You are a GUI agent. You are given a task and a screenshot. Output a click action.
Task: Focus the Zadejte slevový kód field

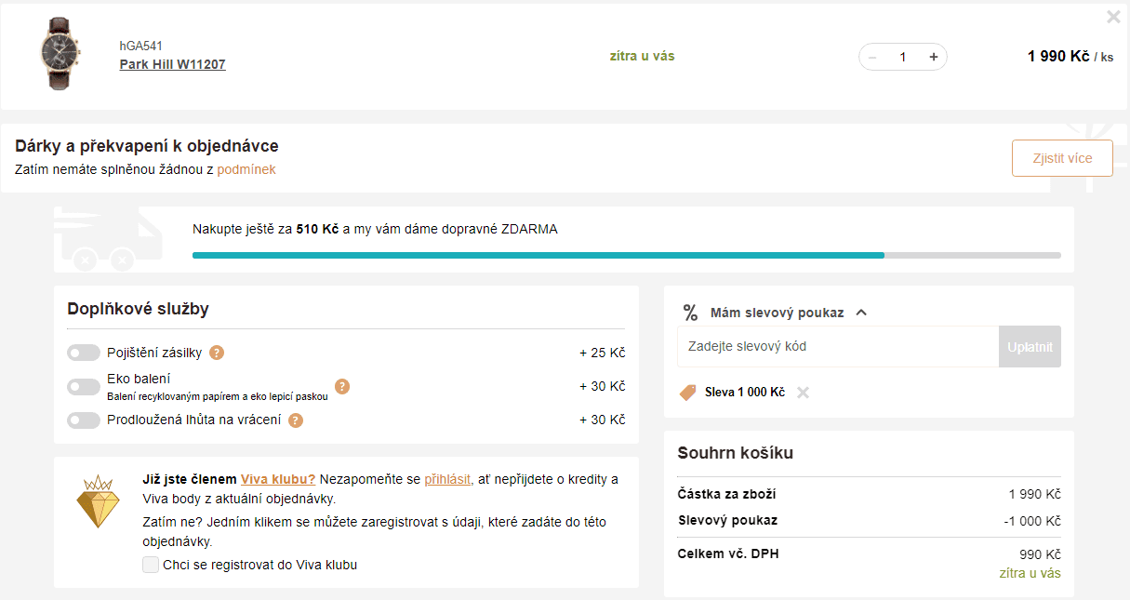[838, 346]
